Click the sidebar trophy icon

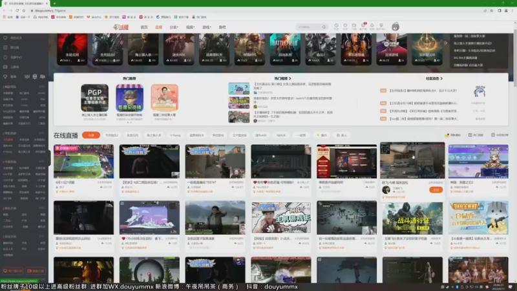(5, 76)
